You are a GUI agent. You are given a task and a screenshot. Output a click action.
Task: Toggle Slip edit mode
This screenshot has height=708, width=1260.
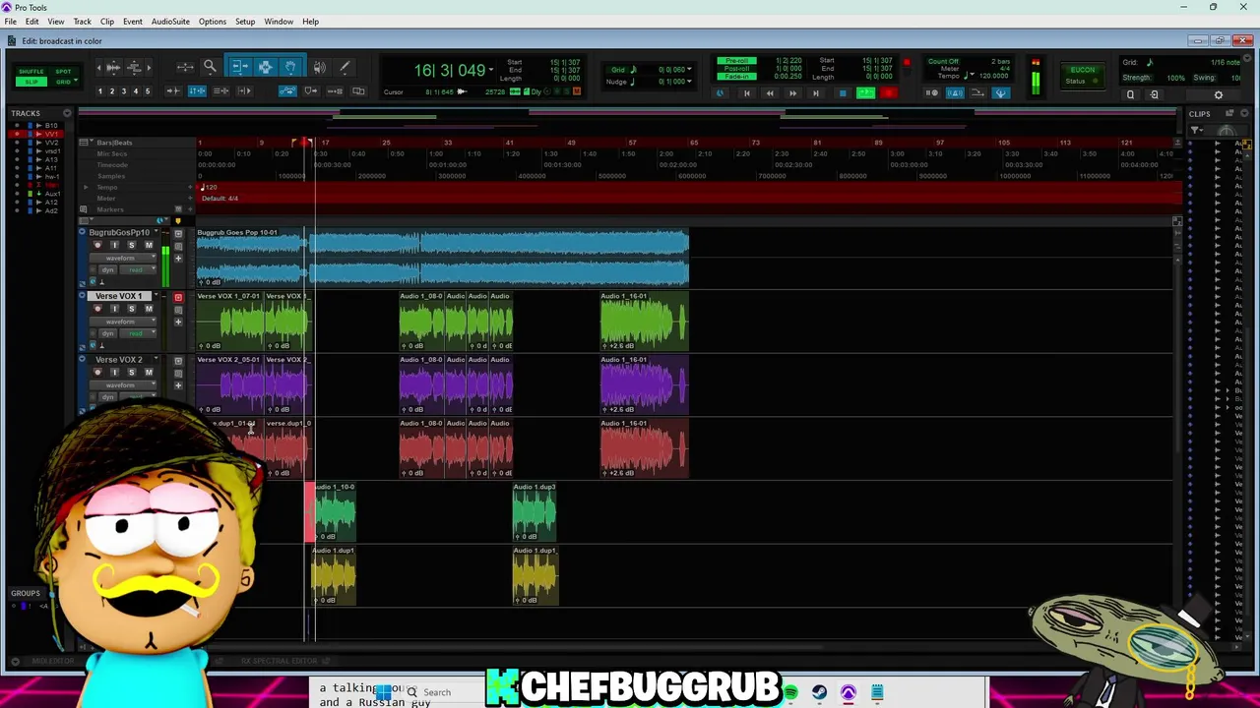pyautogui.click(x=31, y=82)
